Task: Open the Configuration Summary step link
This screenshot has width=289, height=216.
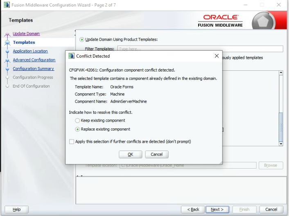Action: pos(33,68)
